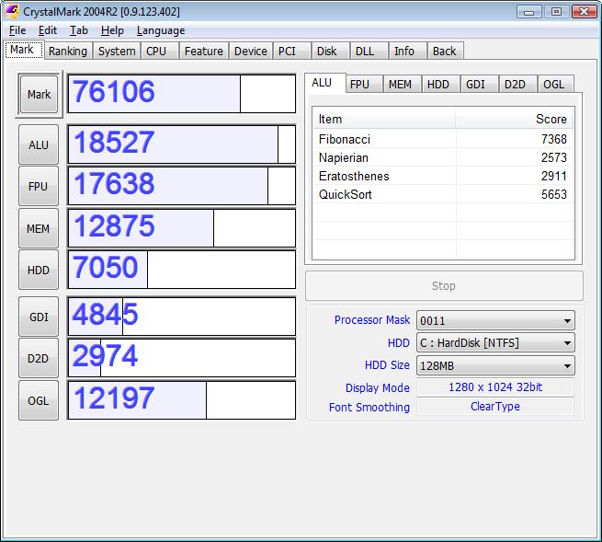Click the Display Mode label
The image size is (602, 542).
378,387
